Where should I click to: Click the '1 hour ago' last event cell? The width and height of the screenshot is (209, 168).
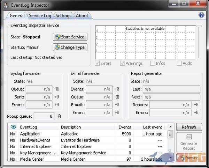point(153,134)
